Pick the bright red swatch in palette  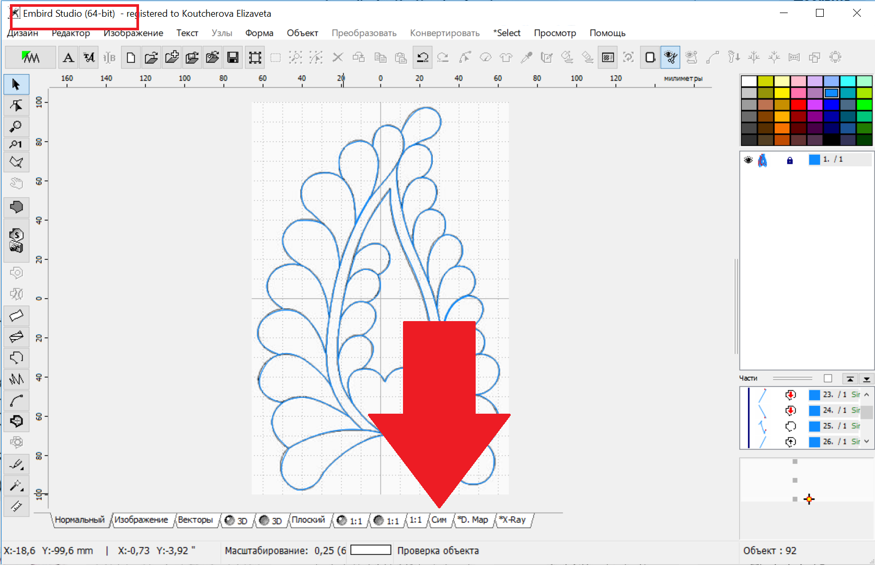[x=798, y=105]
